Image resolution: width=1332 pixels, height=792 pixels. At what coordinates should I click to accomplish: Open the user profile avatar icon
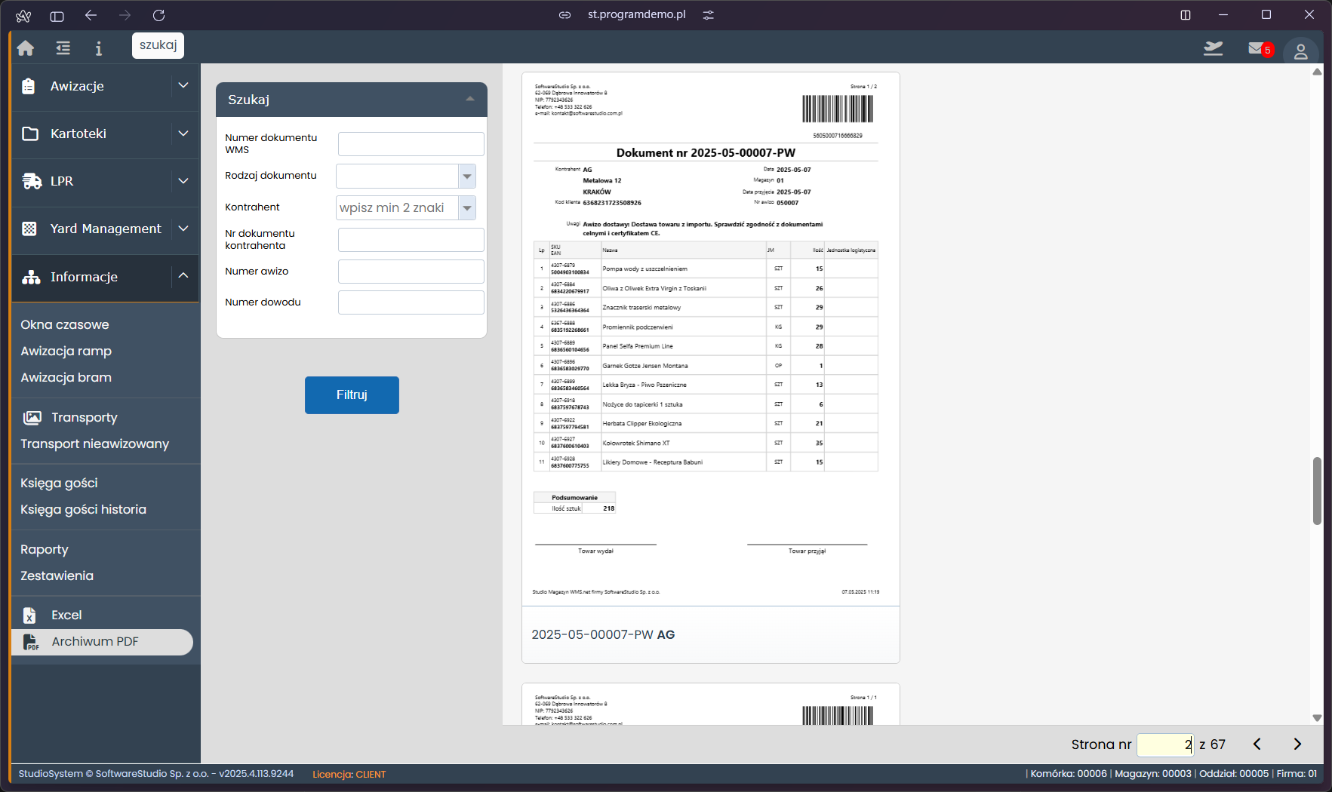click(x=1300, y=51)
